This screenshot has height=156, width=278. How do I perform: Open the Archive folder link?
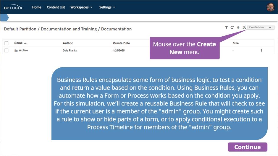pyautogui.click(x=23, y=50)
